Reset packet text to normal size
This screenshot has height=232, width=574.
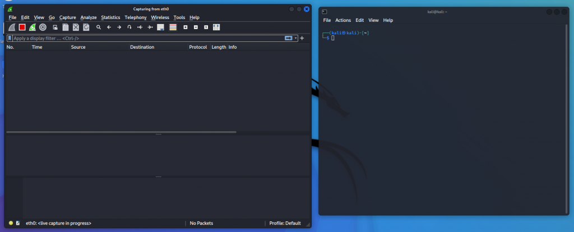coord(206,27)
